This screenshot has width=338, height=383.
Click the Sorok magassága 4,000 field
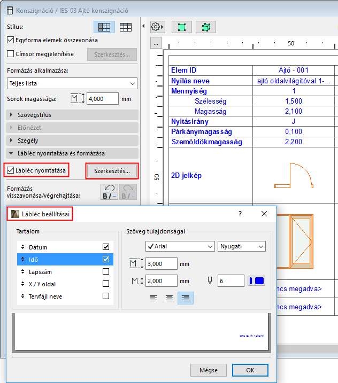pos(103,99)
